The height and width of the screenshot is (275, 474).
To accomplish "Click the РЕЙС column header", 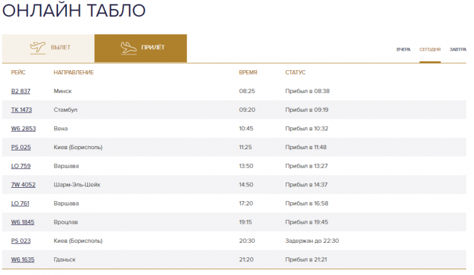I will 18,72.
